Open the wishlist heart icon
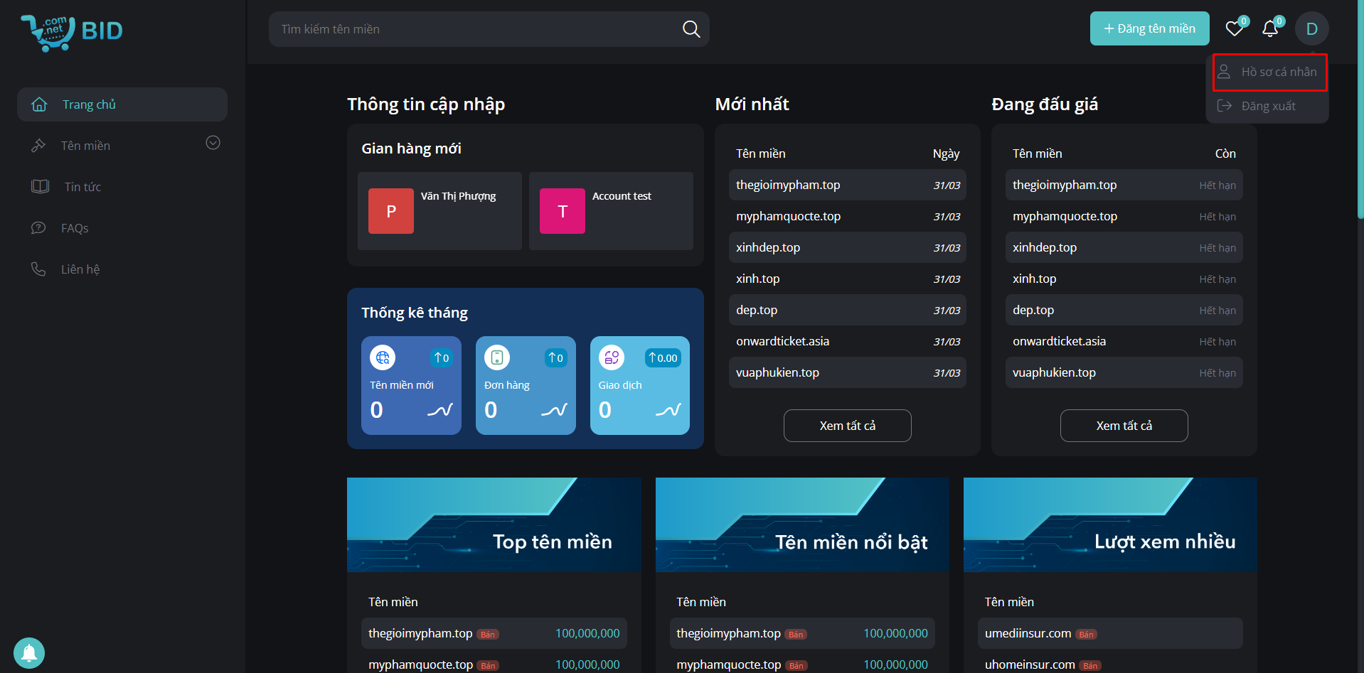1364x673 pixels. tap(1235, 28)
